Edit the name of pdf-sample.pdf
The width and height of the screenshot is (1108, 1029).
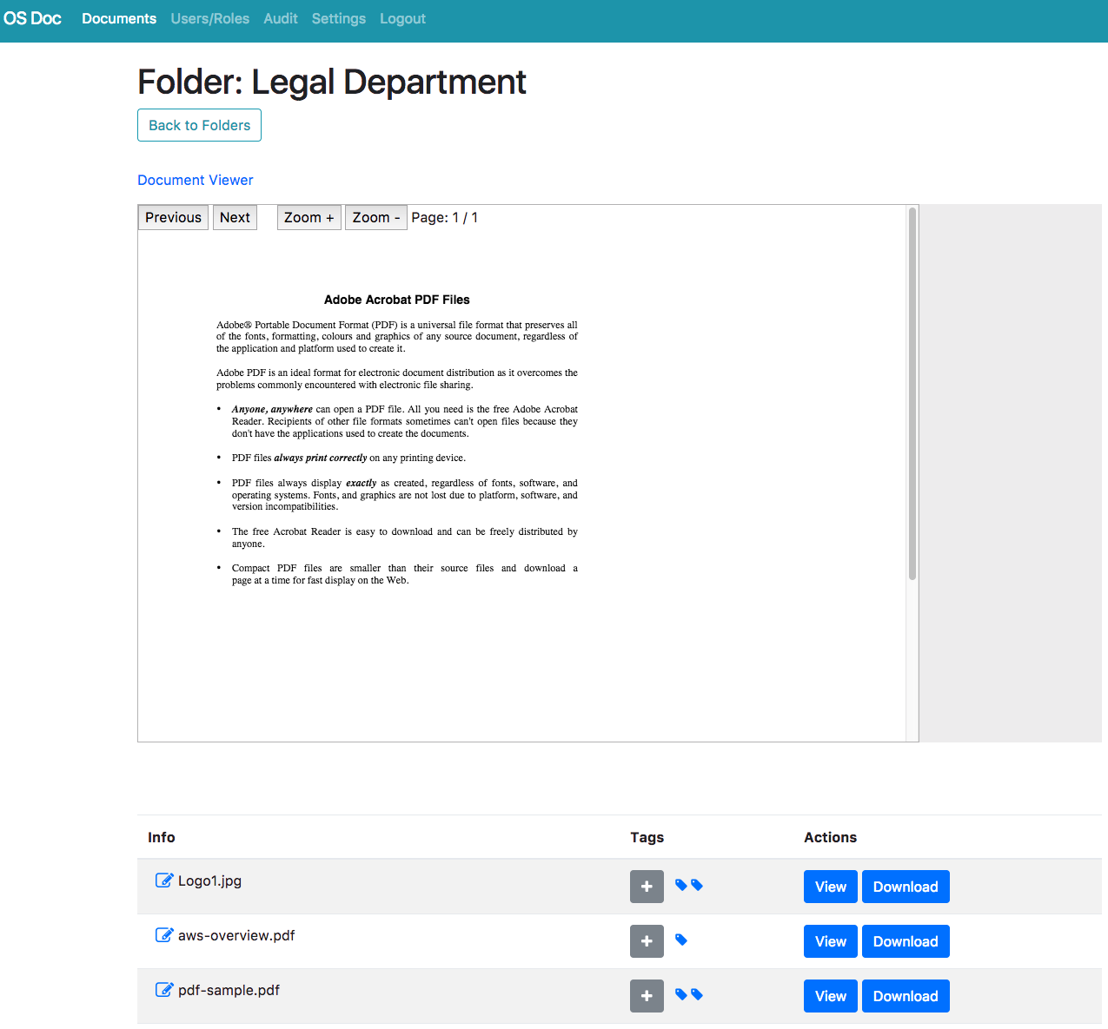click(x=163, y=989)
